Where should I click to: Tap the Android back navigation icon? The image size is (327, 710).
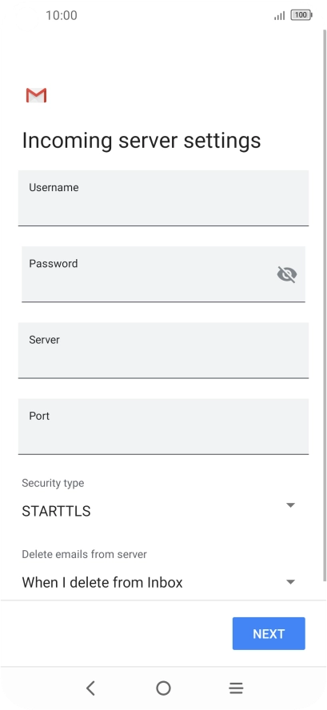click(90, 688)
